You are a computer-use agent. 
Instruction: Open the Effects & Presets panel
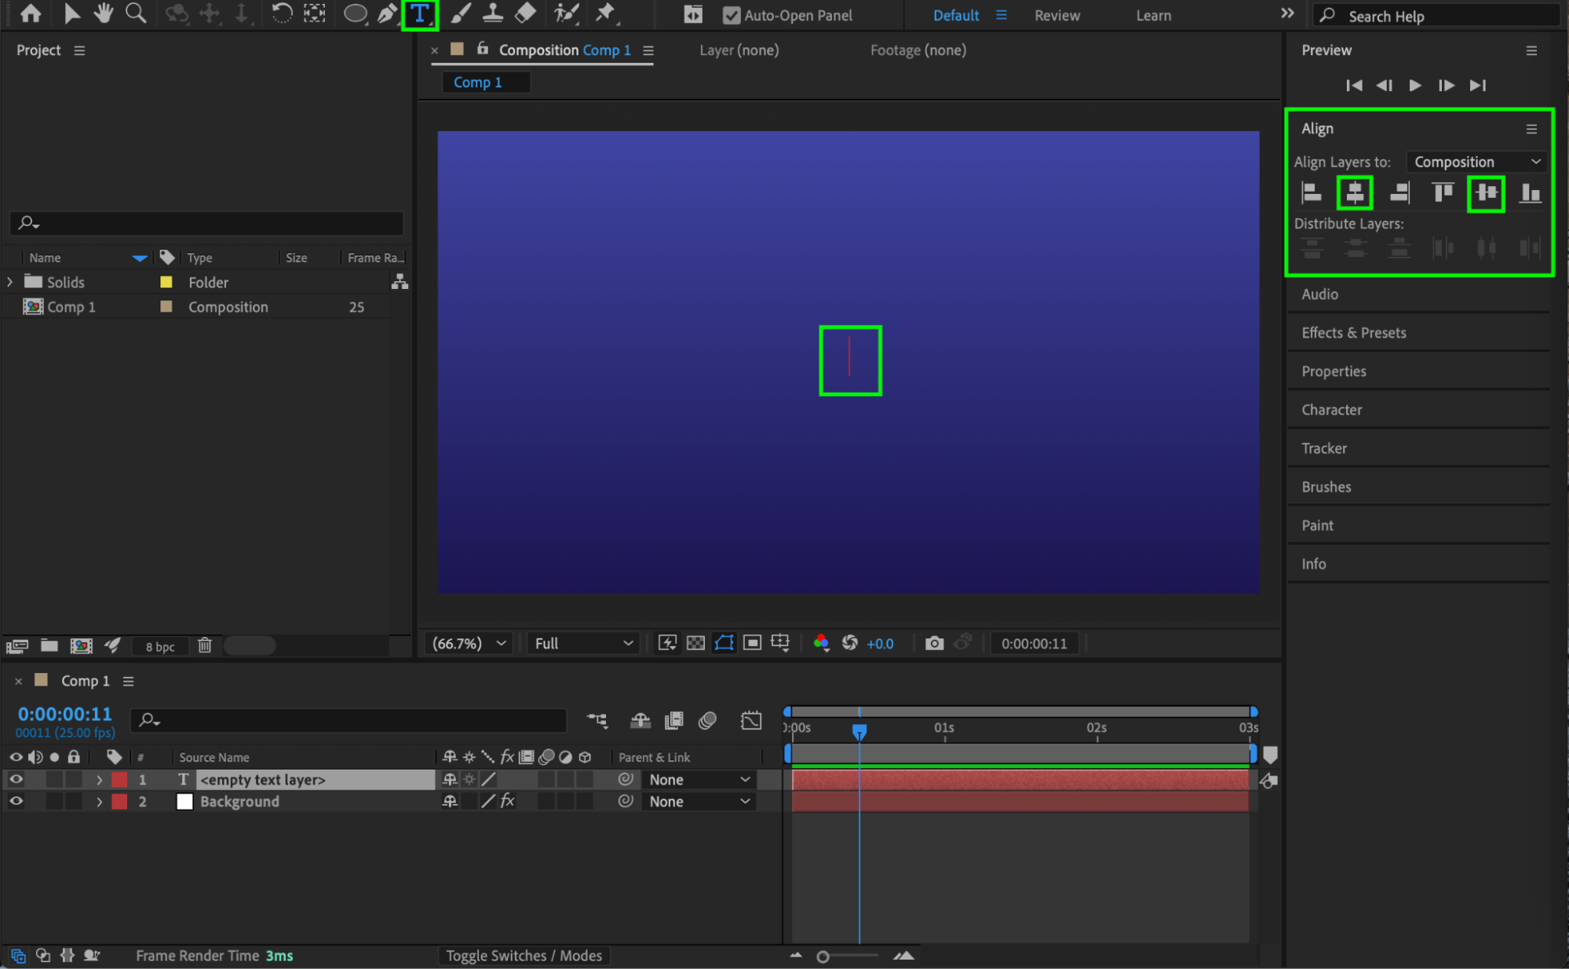(x=1353, y=333)
